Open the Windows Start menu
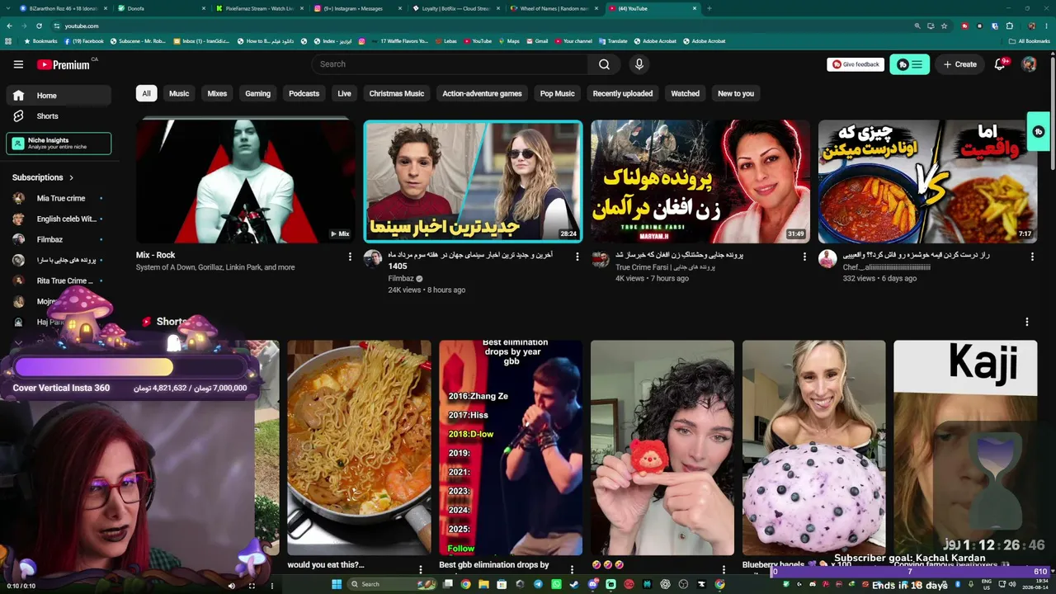1056x594 pixels. pyautogui.click(x=337, y=584)
